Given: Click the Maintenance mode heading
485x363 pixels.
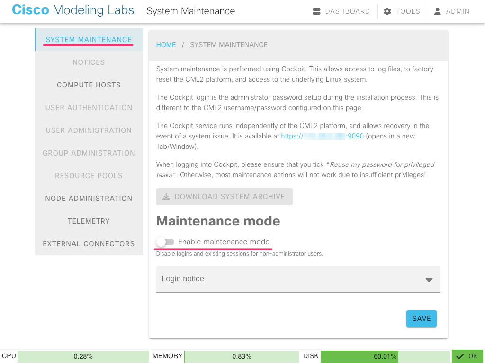Looking at the screenshot, I should click(x=218, y=221).
